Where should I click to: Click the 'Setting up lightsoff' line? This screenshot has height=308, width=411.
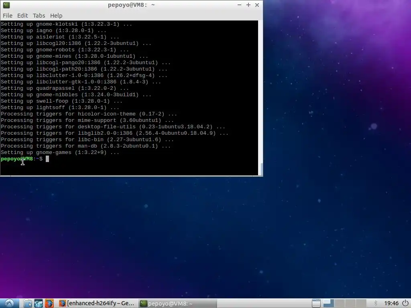tap(60, 107)
